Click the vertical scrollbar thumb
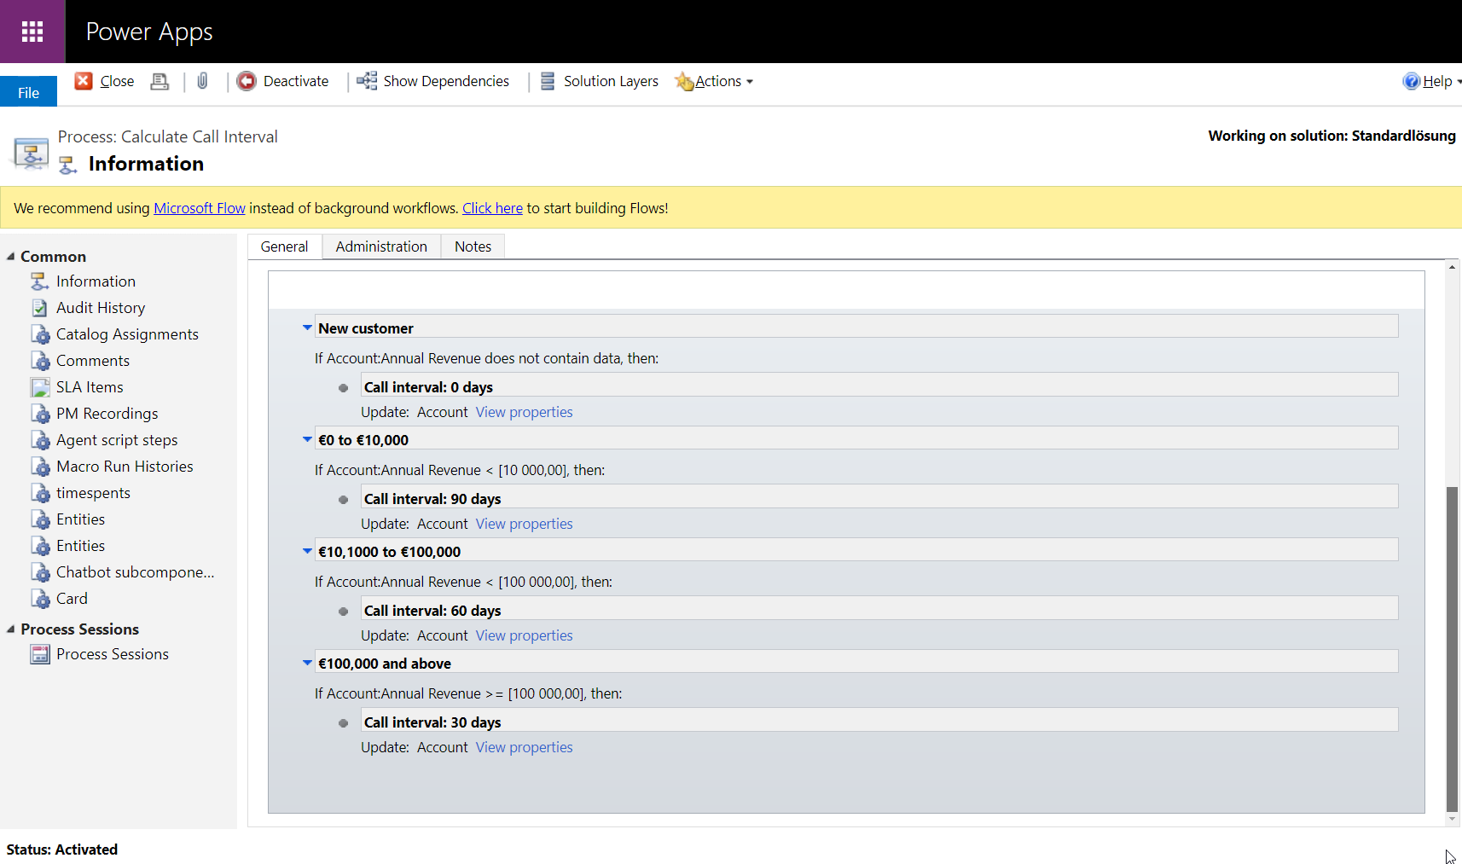The image size is (1462, 864). point(1452,648)
